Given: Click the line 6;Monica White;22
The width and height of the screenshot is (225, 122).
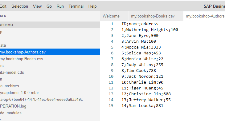Looking at the screenshot, I should pos(142,59).
